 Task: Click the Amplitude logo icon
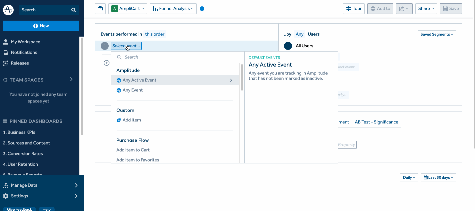pos(8,10)
